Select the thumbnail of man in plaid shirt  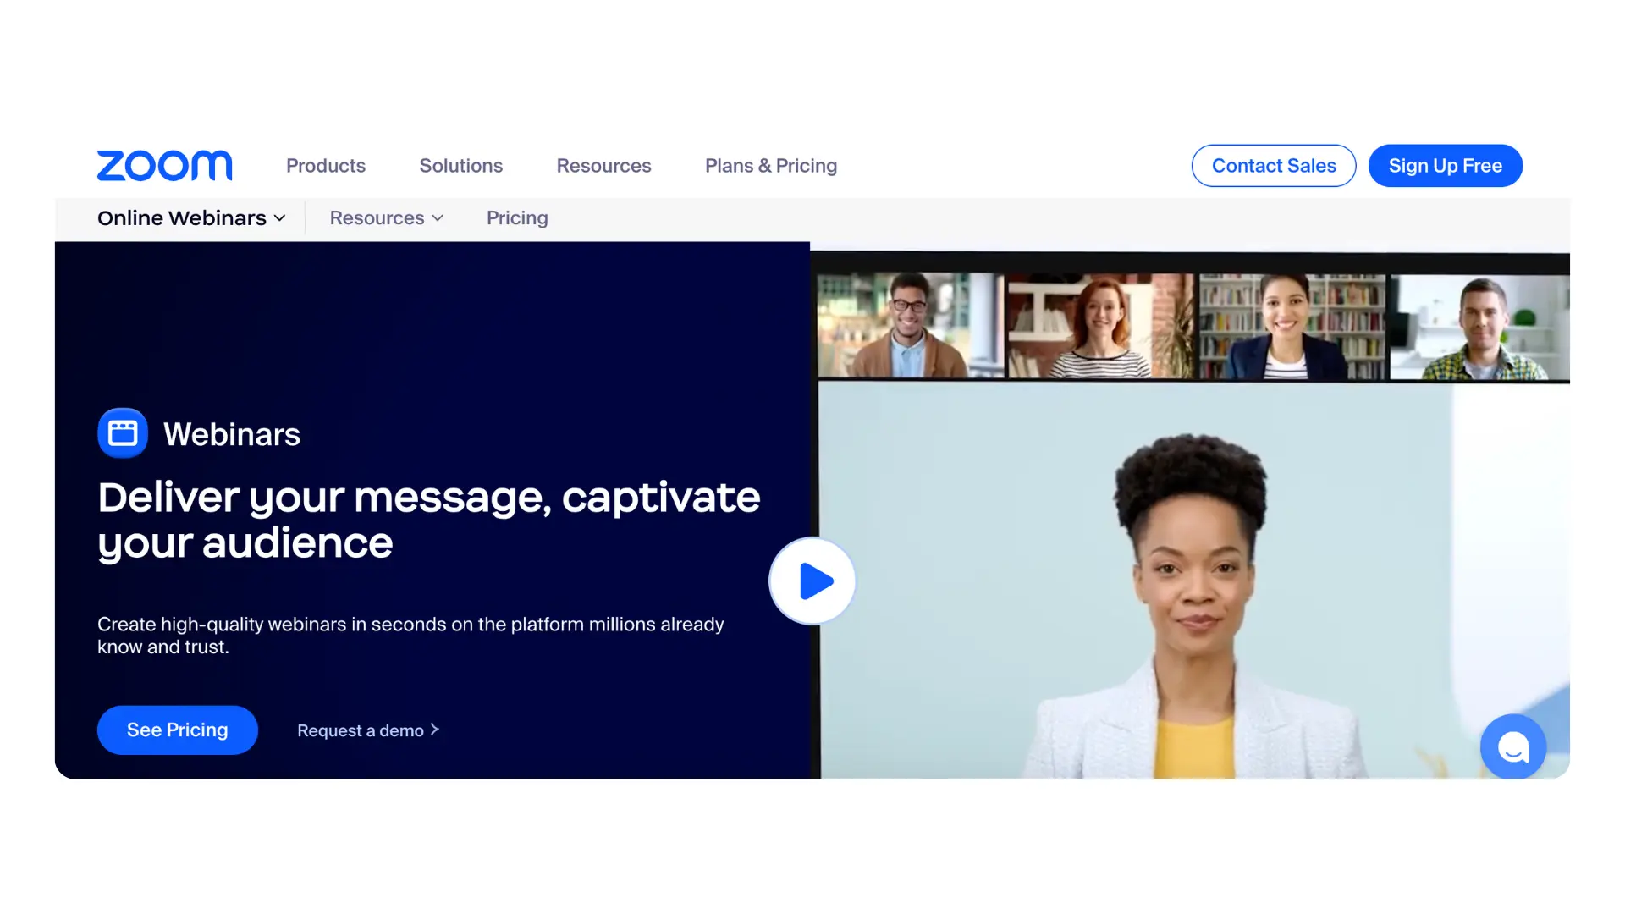point(1480,326)
